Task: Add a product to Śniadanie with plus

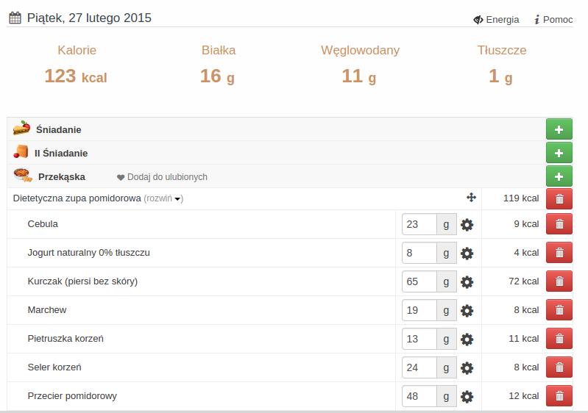Action: [x=559, y=129]
